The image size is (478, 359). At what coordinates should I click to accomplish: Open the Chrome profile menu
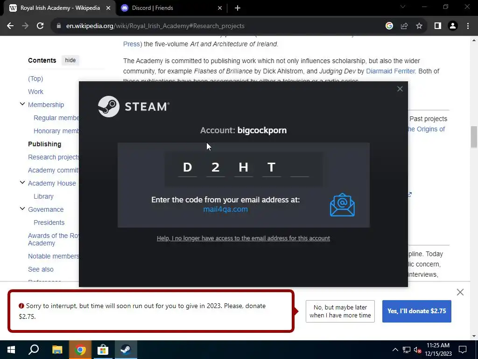453,26
